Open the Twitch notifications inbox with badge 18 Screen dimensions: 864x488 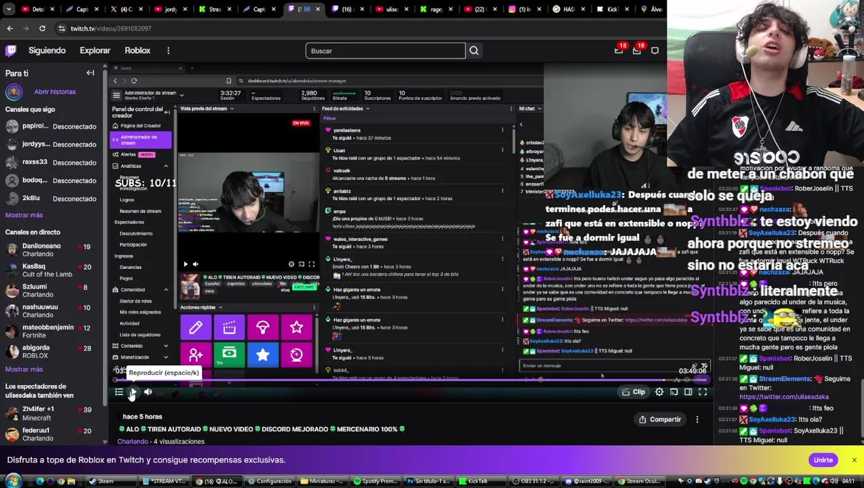619,50
